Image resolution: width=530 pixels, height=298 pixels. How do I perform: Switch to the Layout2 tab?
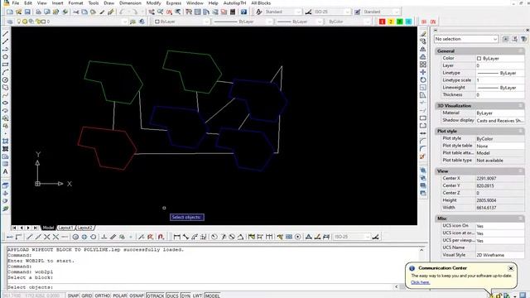pyautogui.click(x=84, y=228)
